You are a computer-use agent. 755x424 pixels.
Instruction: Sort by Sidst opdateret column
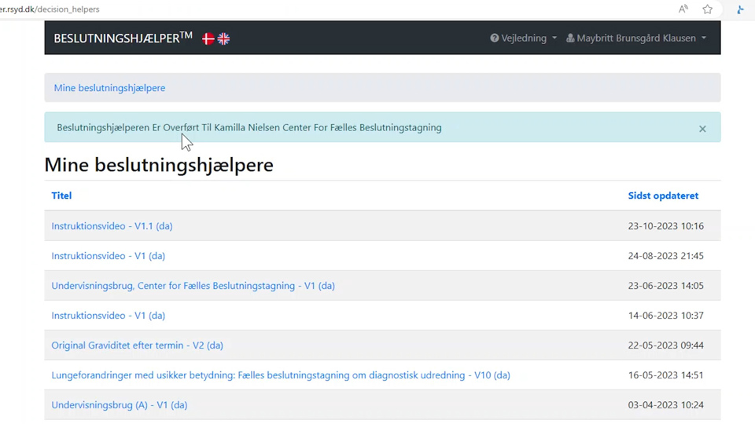tap(663, 196)
